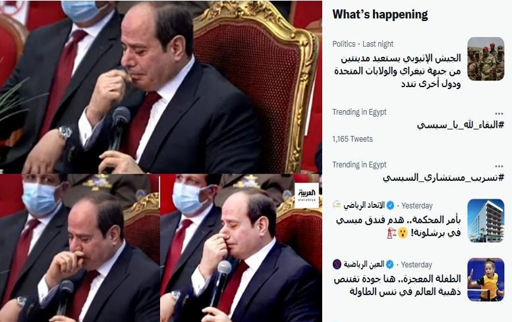The height and width of the screenshot is (322, 512).
Task: Open more options for البقاء_لله_يا_سيسي trend
Action: tap(499, 113)
